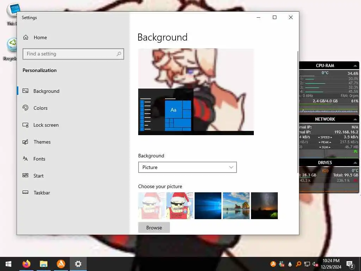Click the Start tiles icon in sidebar

pos(25,175)
